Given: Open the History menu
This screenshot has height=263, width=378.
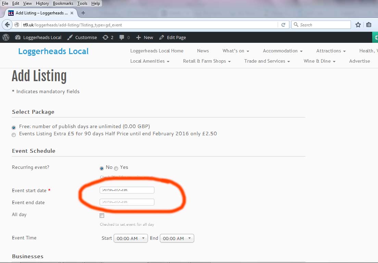Looking at the screenshot, I should [x=42, y=3].
